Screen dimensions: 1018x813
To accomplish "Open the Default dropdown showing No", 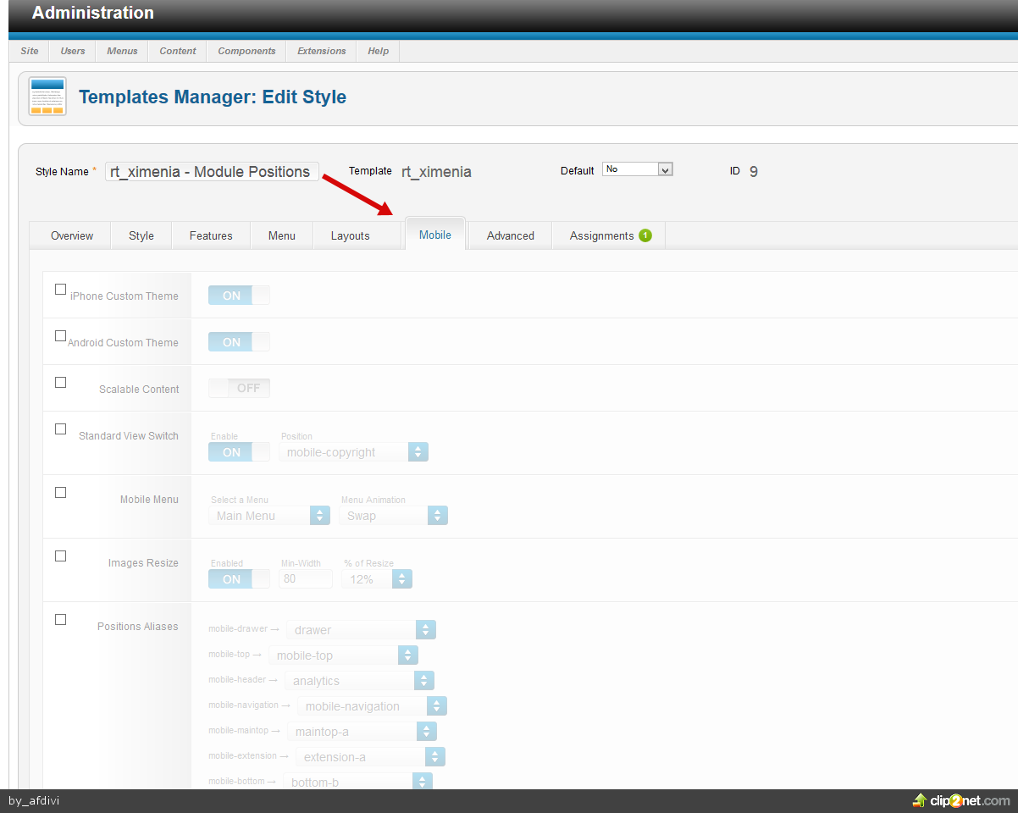I will [637, 169].
